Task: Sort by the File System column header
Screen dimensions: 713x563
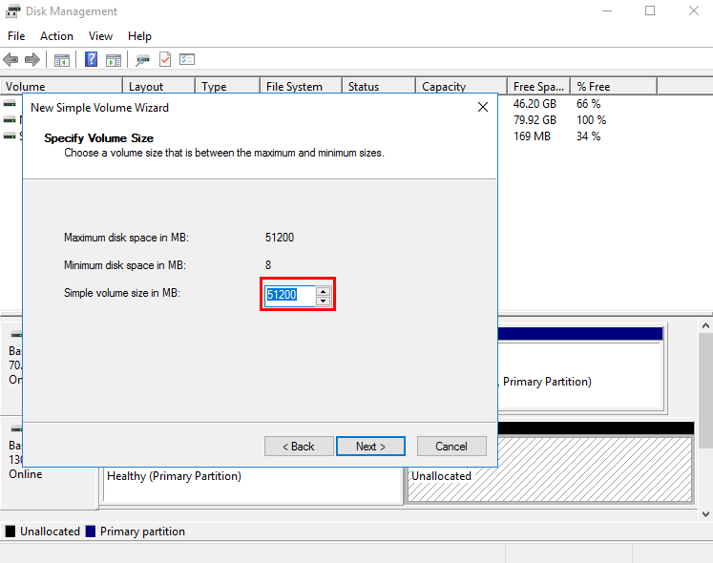Action: [x=301, y=87]
